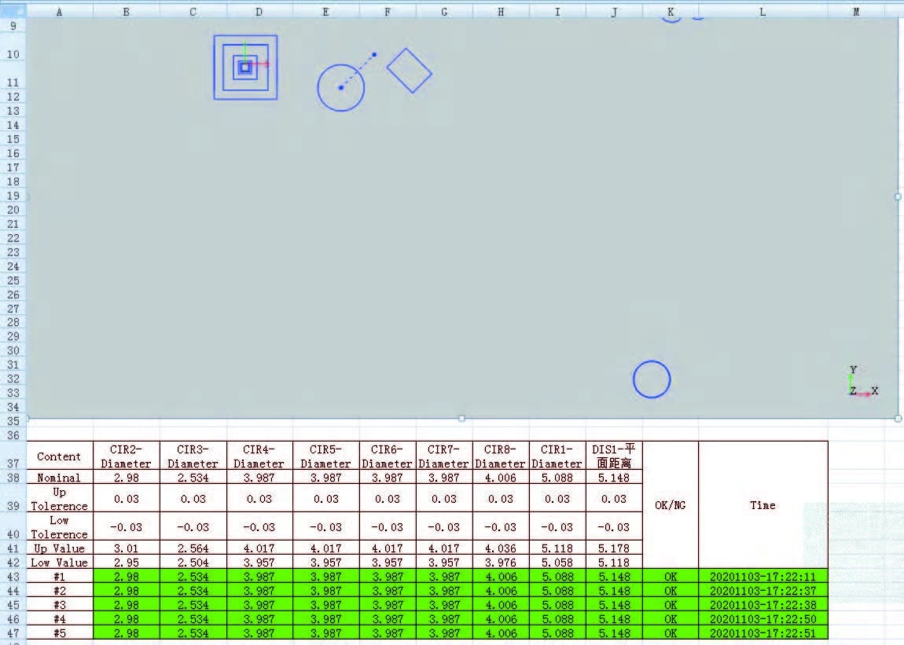Click the green OK cell in row #5
The image size is (904, 645).
point(670,633)
